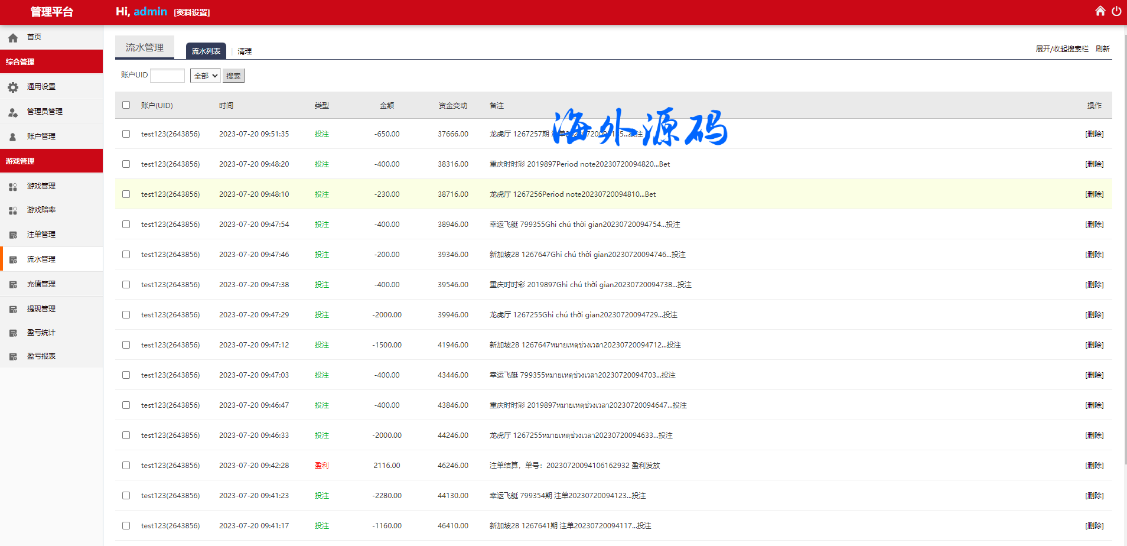Toggle the 展开/收起搜索栏 search bar expander
This screenshot has height=546, width=1127.
pyautogui.click(x=1061, y=49)
